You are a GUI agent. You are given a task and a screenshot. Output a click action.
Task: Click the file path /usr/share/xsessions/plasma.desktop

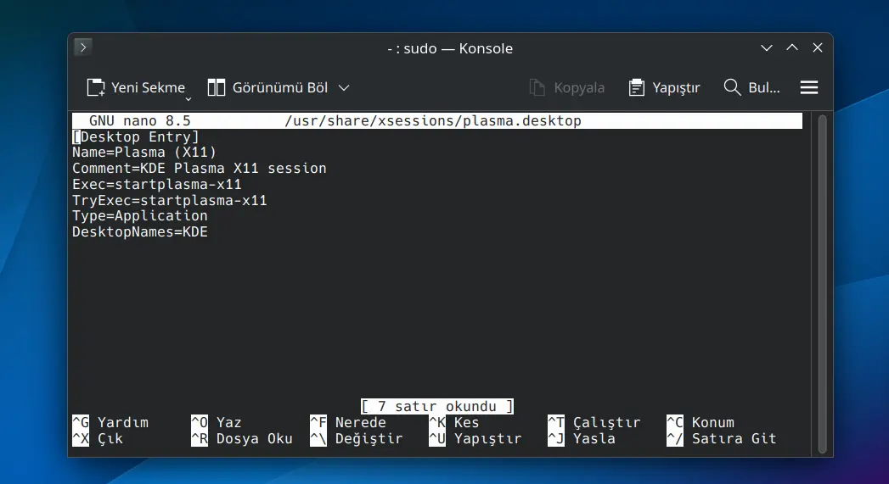pyautogui.click(x=432, y=120)
